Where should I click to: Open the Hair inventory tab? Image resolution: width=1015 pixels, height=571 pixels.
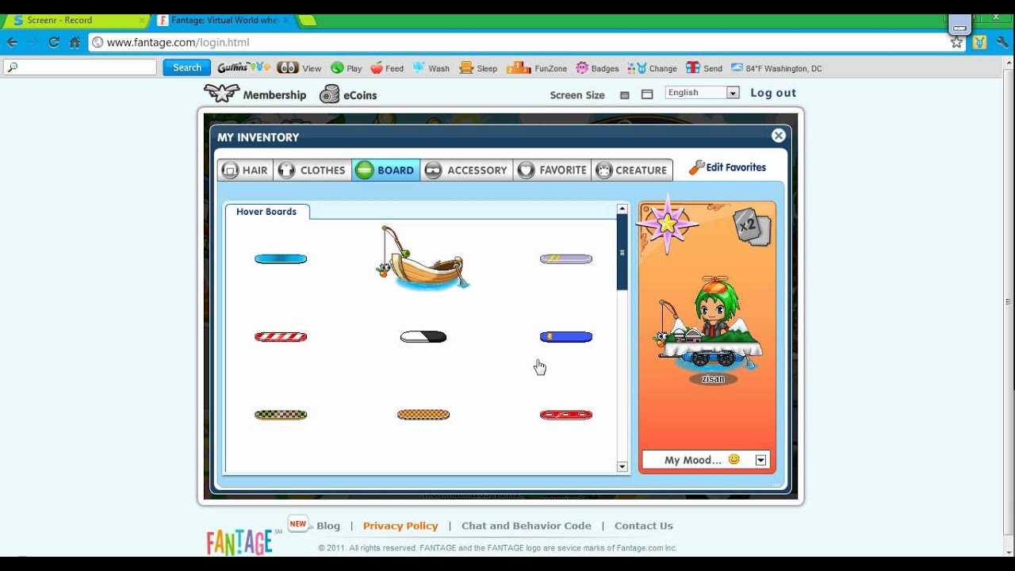pyautogui.click(x=246, y=170)
